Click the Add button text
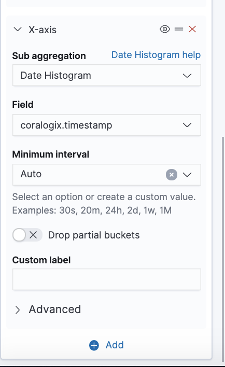Screen dimensions: 225x367 (115, 345)
